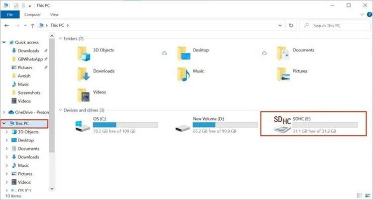Screen dimensions: 373x200
Task: Expand Documents node under This PC
Action: coord(6,149)
